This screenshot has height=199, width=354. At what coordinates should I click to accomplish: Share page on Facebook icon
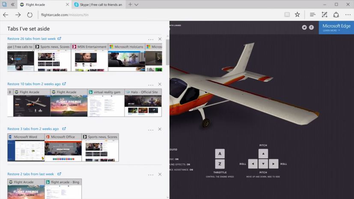tap(311, 27)
